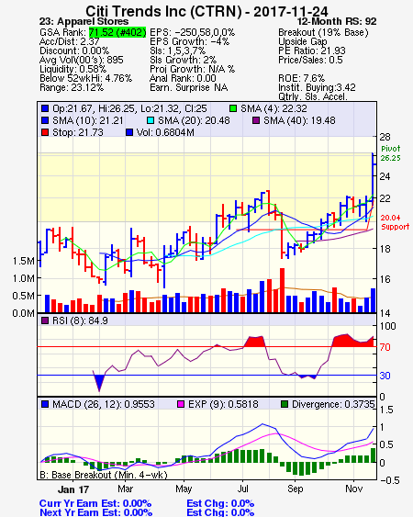Click the 'Price/Sales: 0.5' text
Screen dimensions: 413x517
(x=310, y=60)
